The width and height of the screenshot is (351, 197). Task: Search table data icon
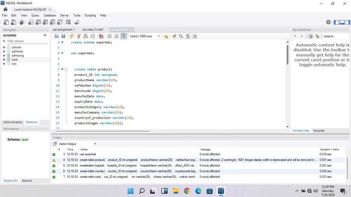(68, 22)
